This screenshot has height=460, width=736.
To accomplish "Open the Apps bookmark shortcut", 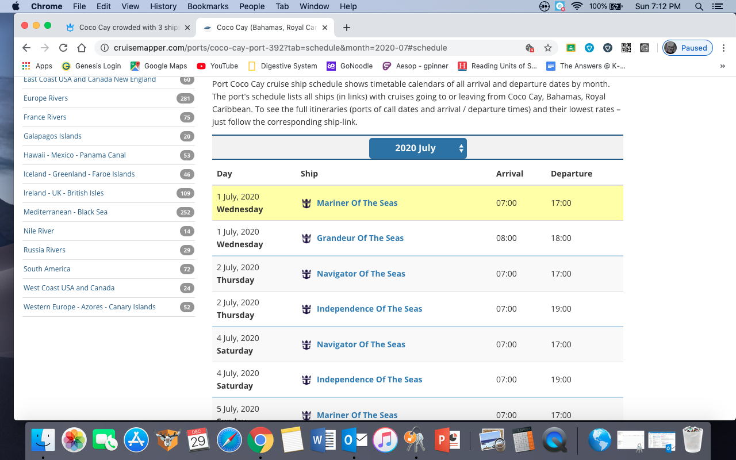I will [x=37, y=66].
